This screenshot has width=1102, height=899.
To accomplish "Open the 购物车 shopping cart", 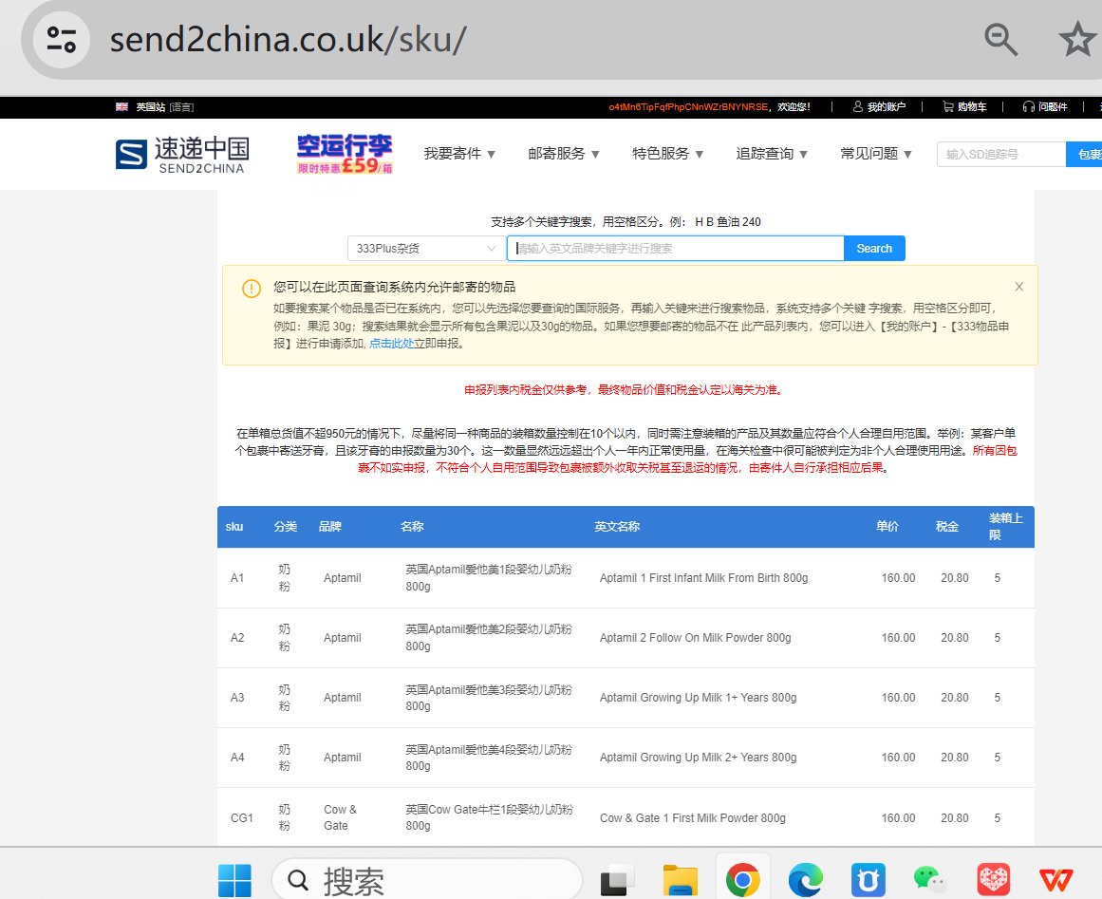I will tap(964, 107).
